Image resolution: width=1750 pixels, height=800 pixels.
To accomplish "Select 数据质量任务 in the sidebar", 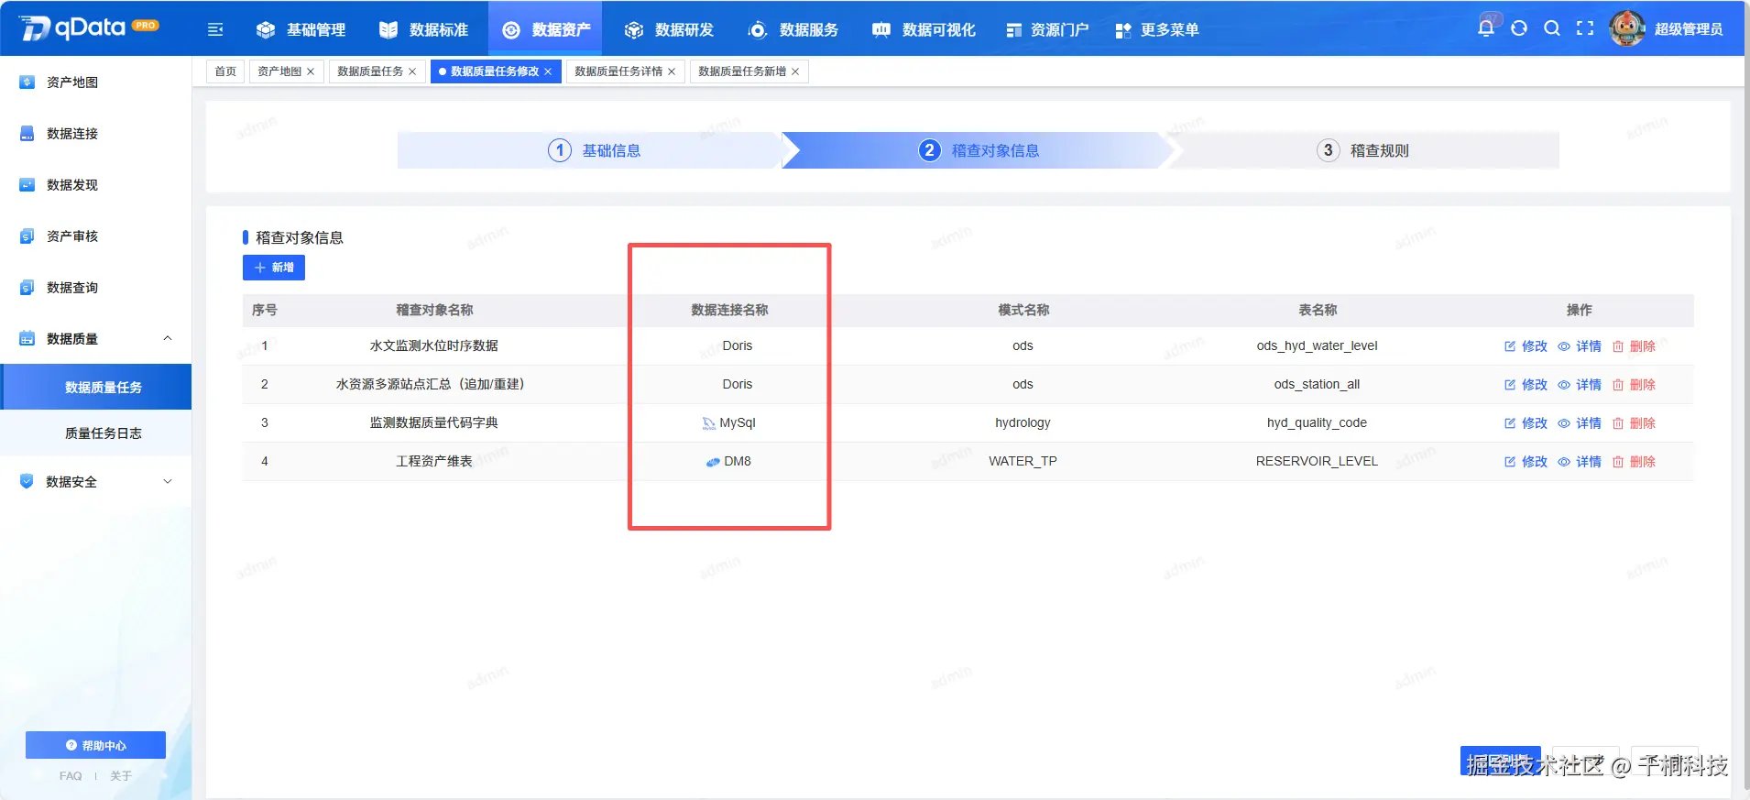I will pos(95,387).
